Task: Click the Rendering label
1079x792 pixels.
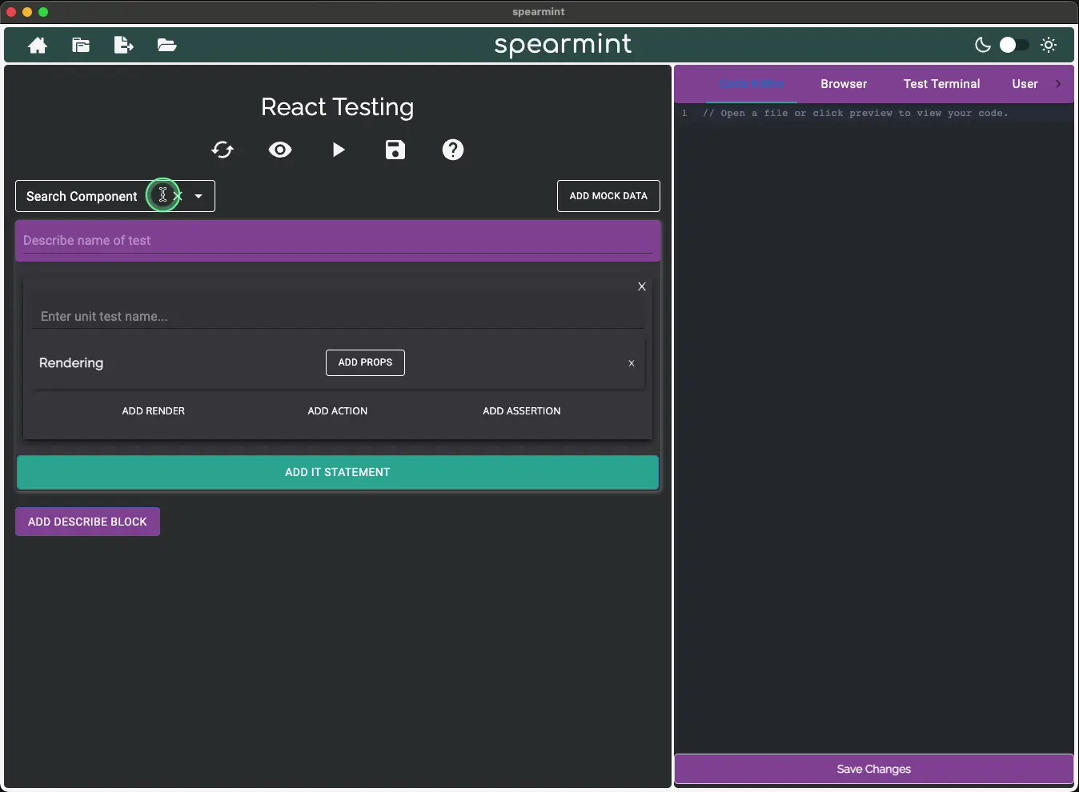Action: (71, 363)
